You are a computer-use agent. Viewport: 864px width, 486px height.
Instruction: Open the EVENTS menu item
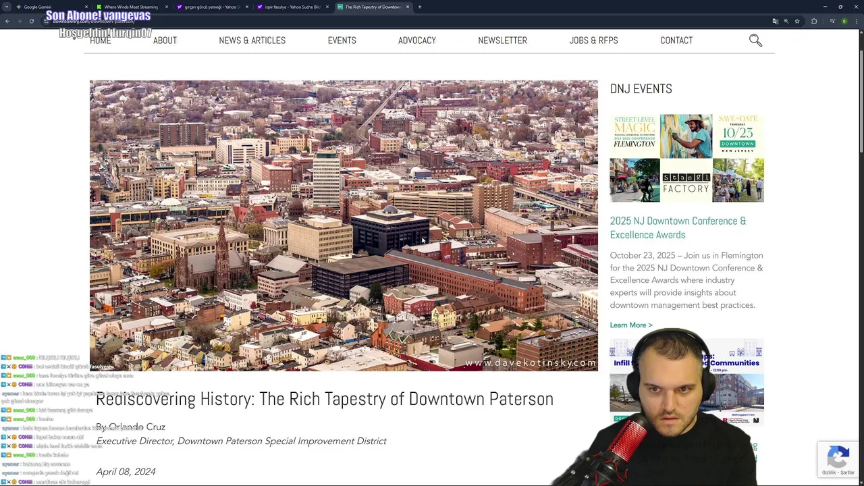click(342, 40)
